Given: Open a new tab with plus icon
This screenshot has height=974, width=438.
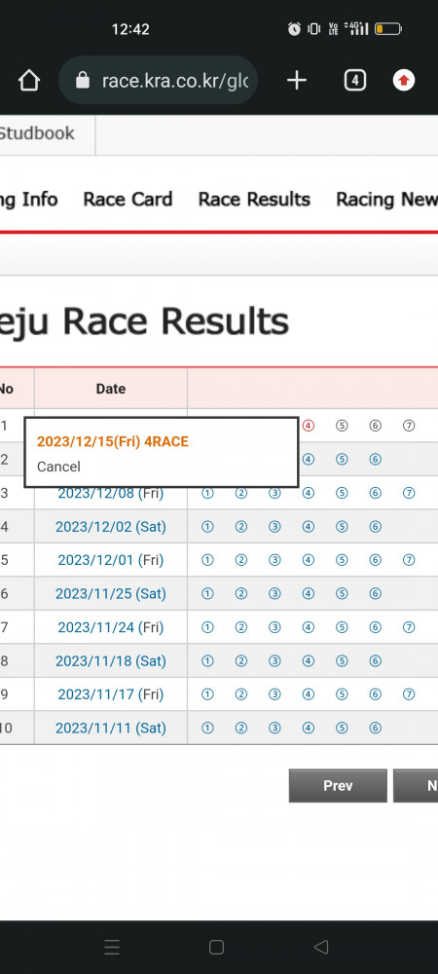Looking at the screenshot, I should (x=297, y=80).
